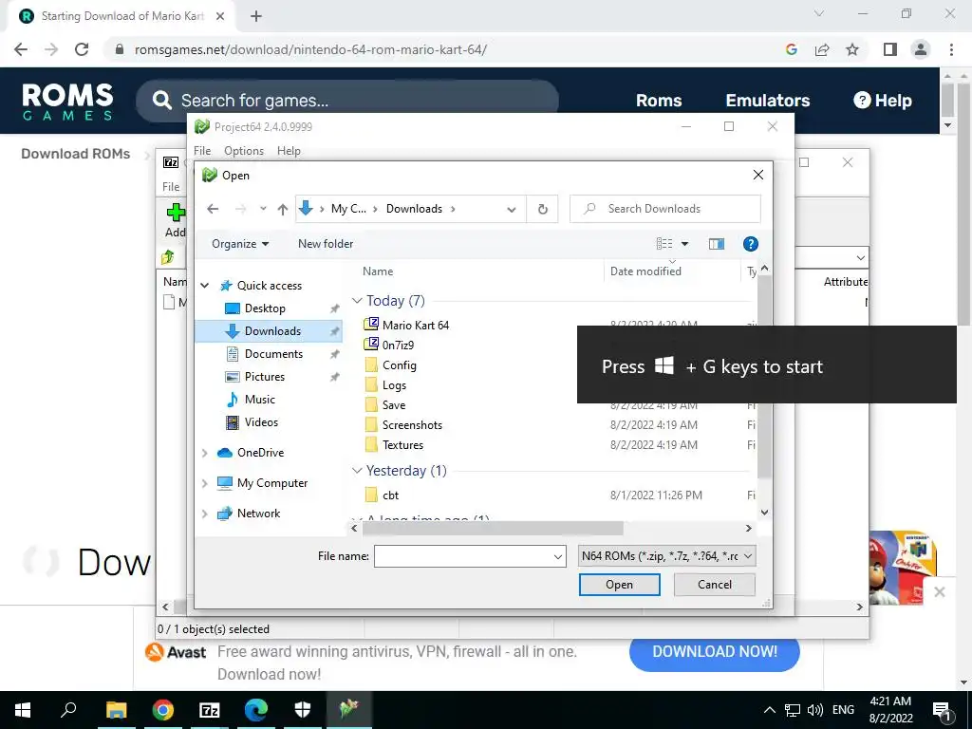Open Chrome side panel icon
Image resolution: width=972 pixels, height=729 pixels.
890,49
